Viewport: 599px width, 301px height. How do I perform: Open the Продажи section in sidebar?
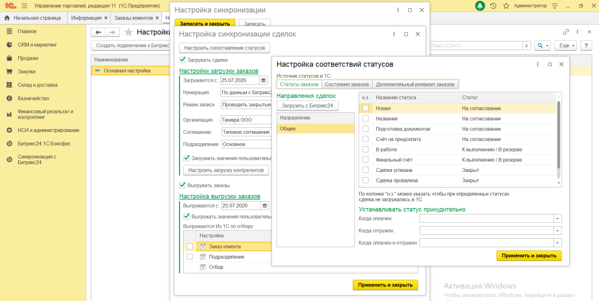click(27, 58)
